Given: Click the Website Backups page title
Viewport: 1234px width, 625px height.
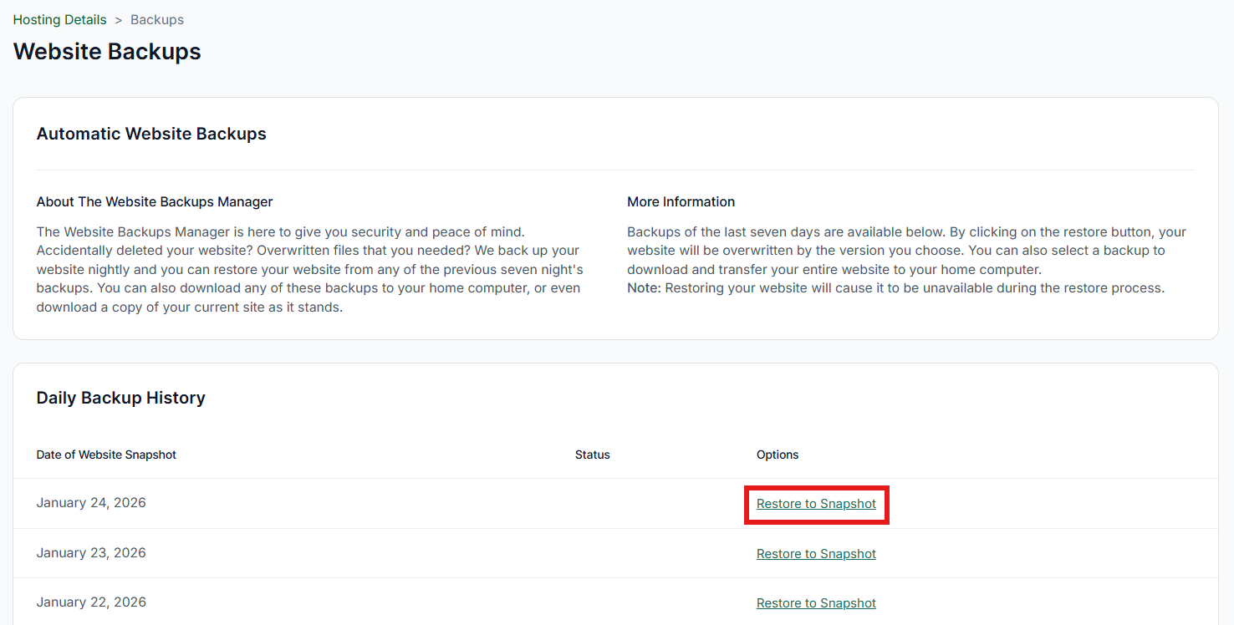Looking at the screenshot, I should click(107, 52).
